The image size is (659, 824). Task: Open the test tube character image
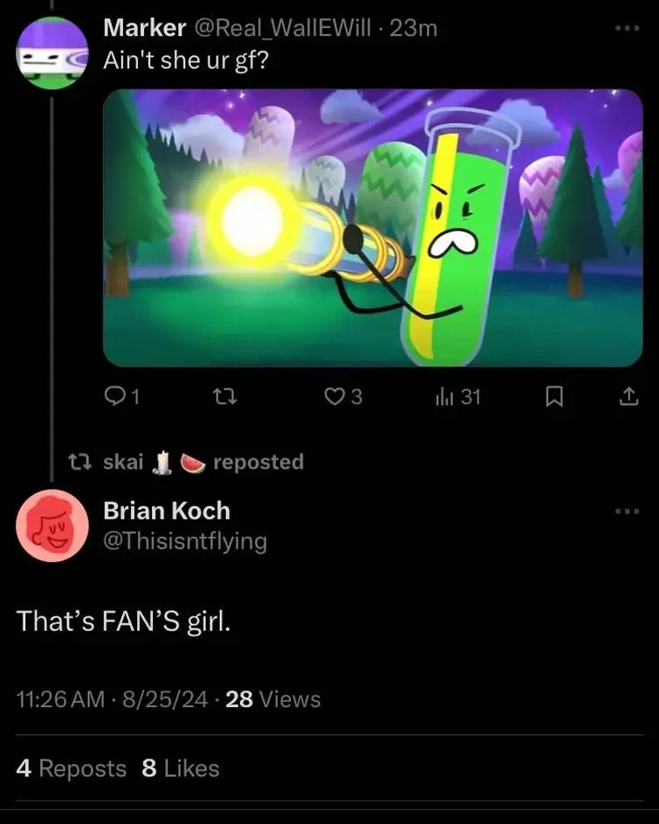(x=373, y=227)
